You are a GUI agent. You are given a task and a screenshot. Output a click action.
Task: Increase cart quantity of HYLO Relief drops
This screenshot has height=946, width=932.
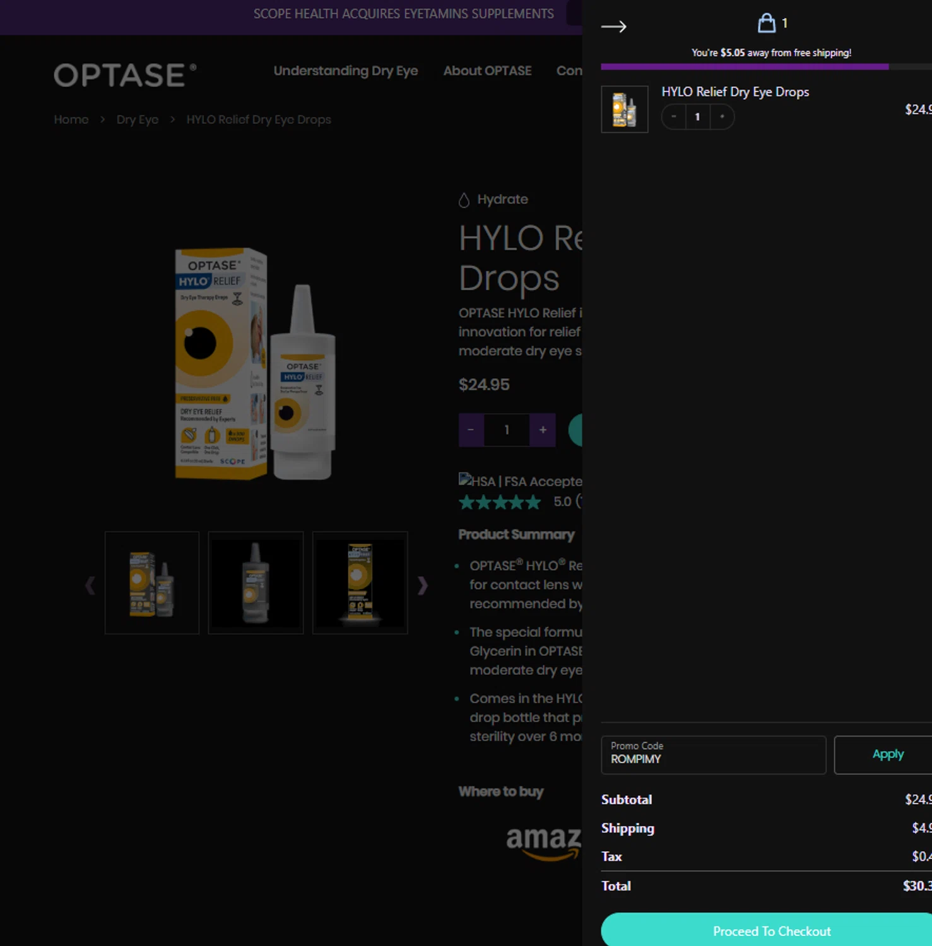722,117
